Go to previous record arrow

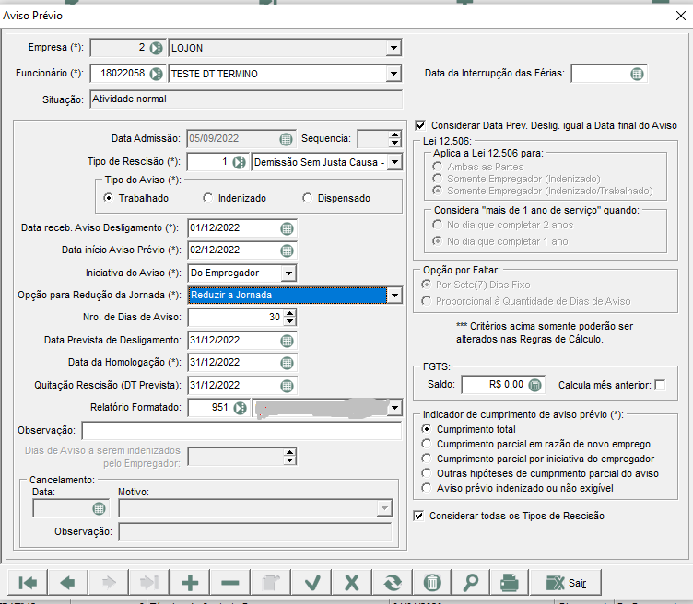tap(67, 583)
